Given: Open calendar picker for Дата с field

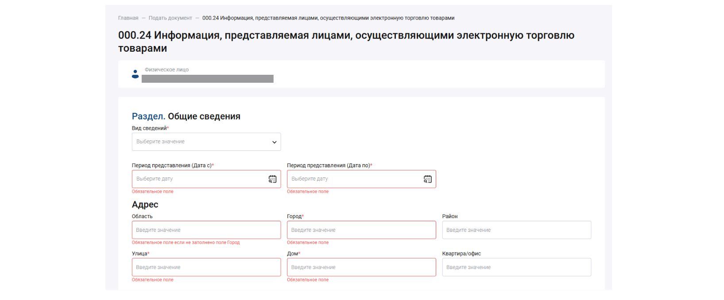Looking at the screenshot, I should click(x=272, y=179).
